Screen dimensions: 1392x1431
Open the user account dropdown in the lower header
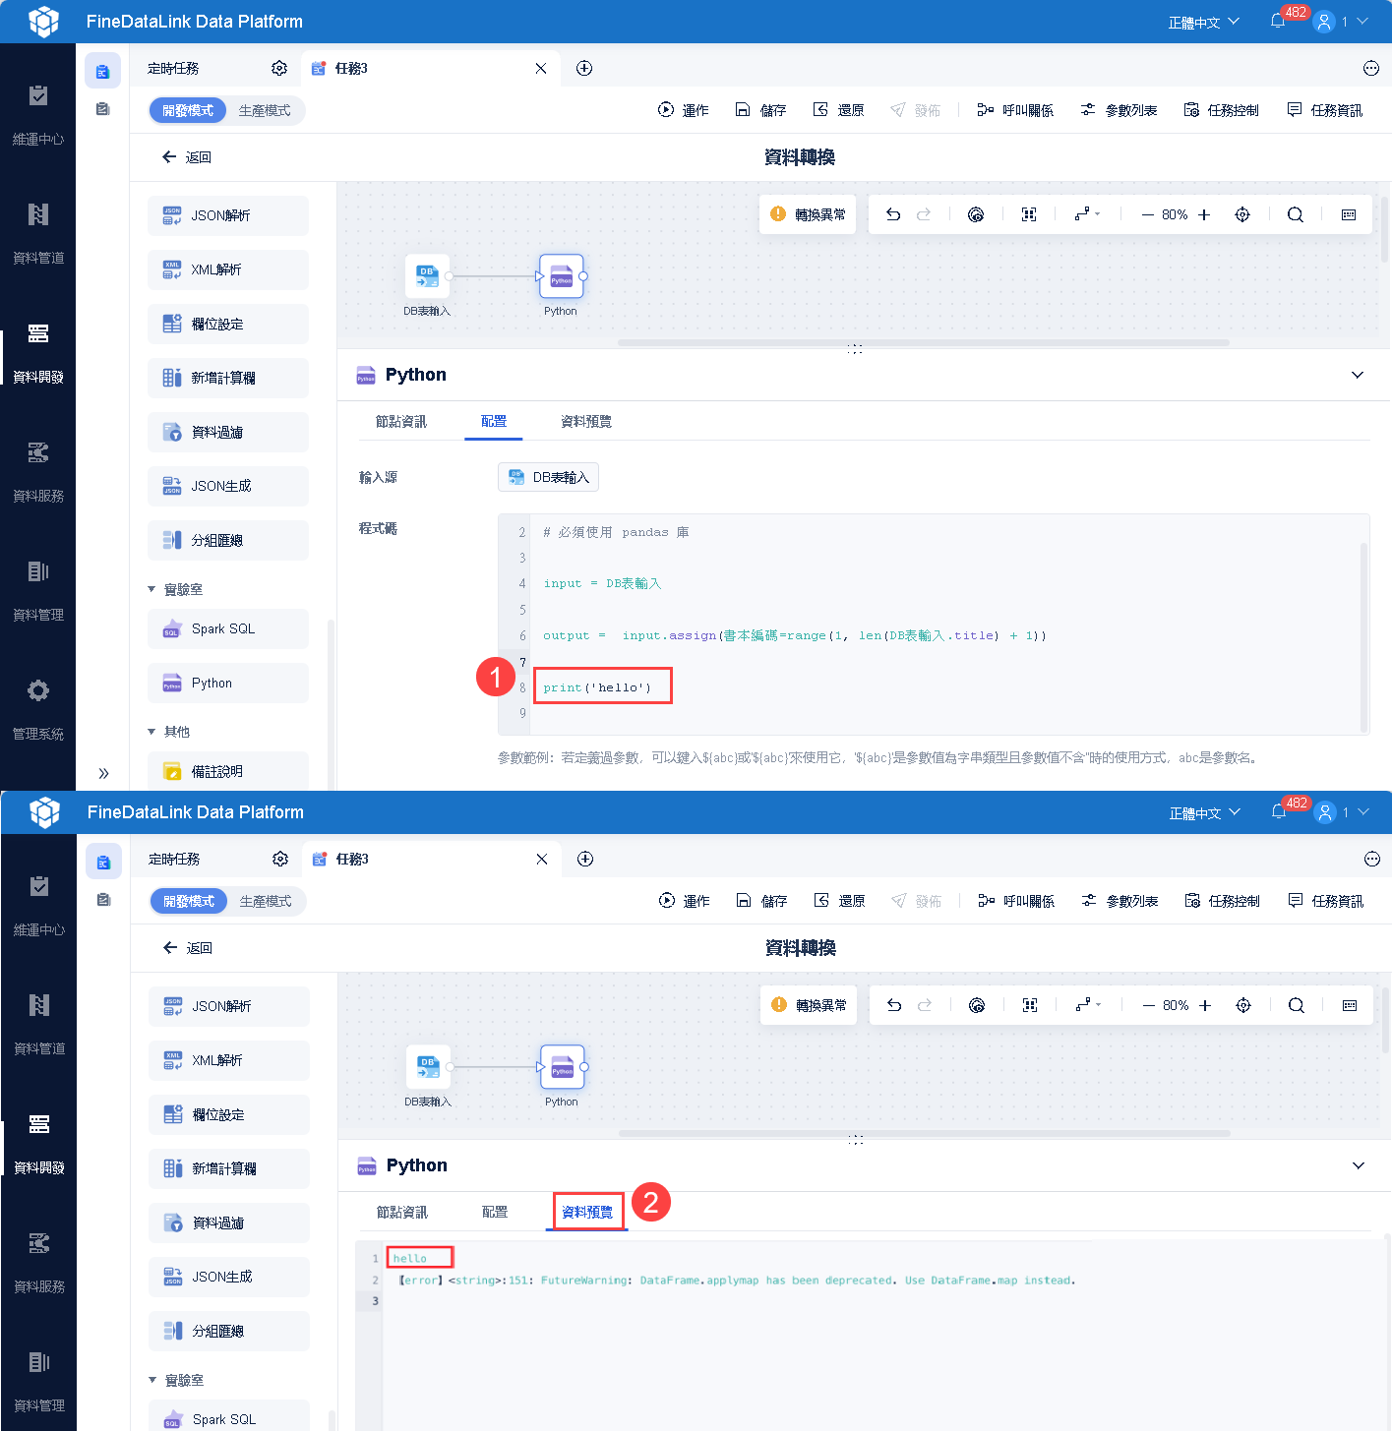pyautogui.click(x=1343, y=812)
